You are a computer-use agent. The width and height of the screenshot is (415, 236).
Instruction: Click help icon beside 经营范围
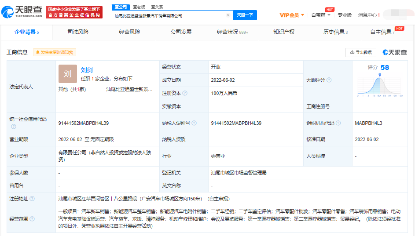click(x=32, y=218)
